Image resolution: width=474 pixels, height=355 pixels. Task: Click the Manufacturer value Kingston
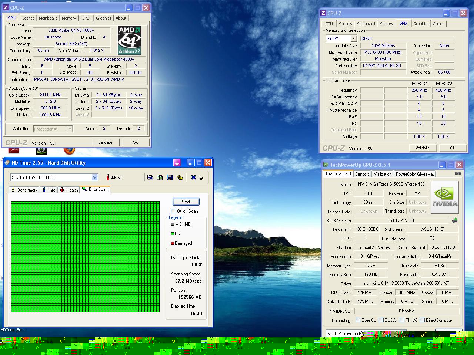click(x=383, y=59)
